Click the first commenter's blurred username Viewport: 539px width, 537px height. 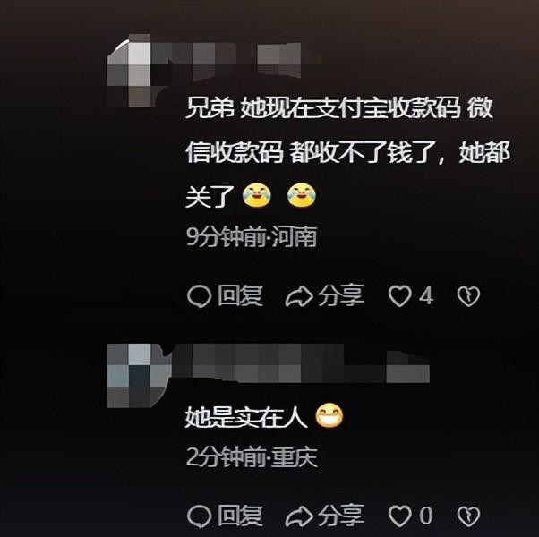[237, 60]
